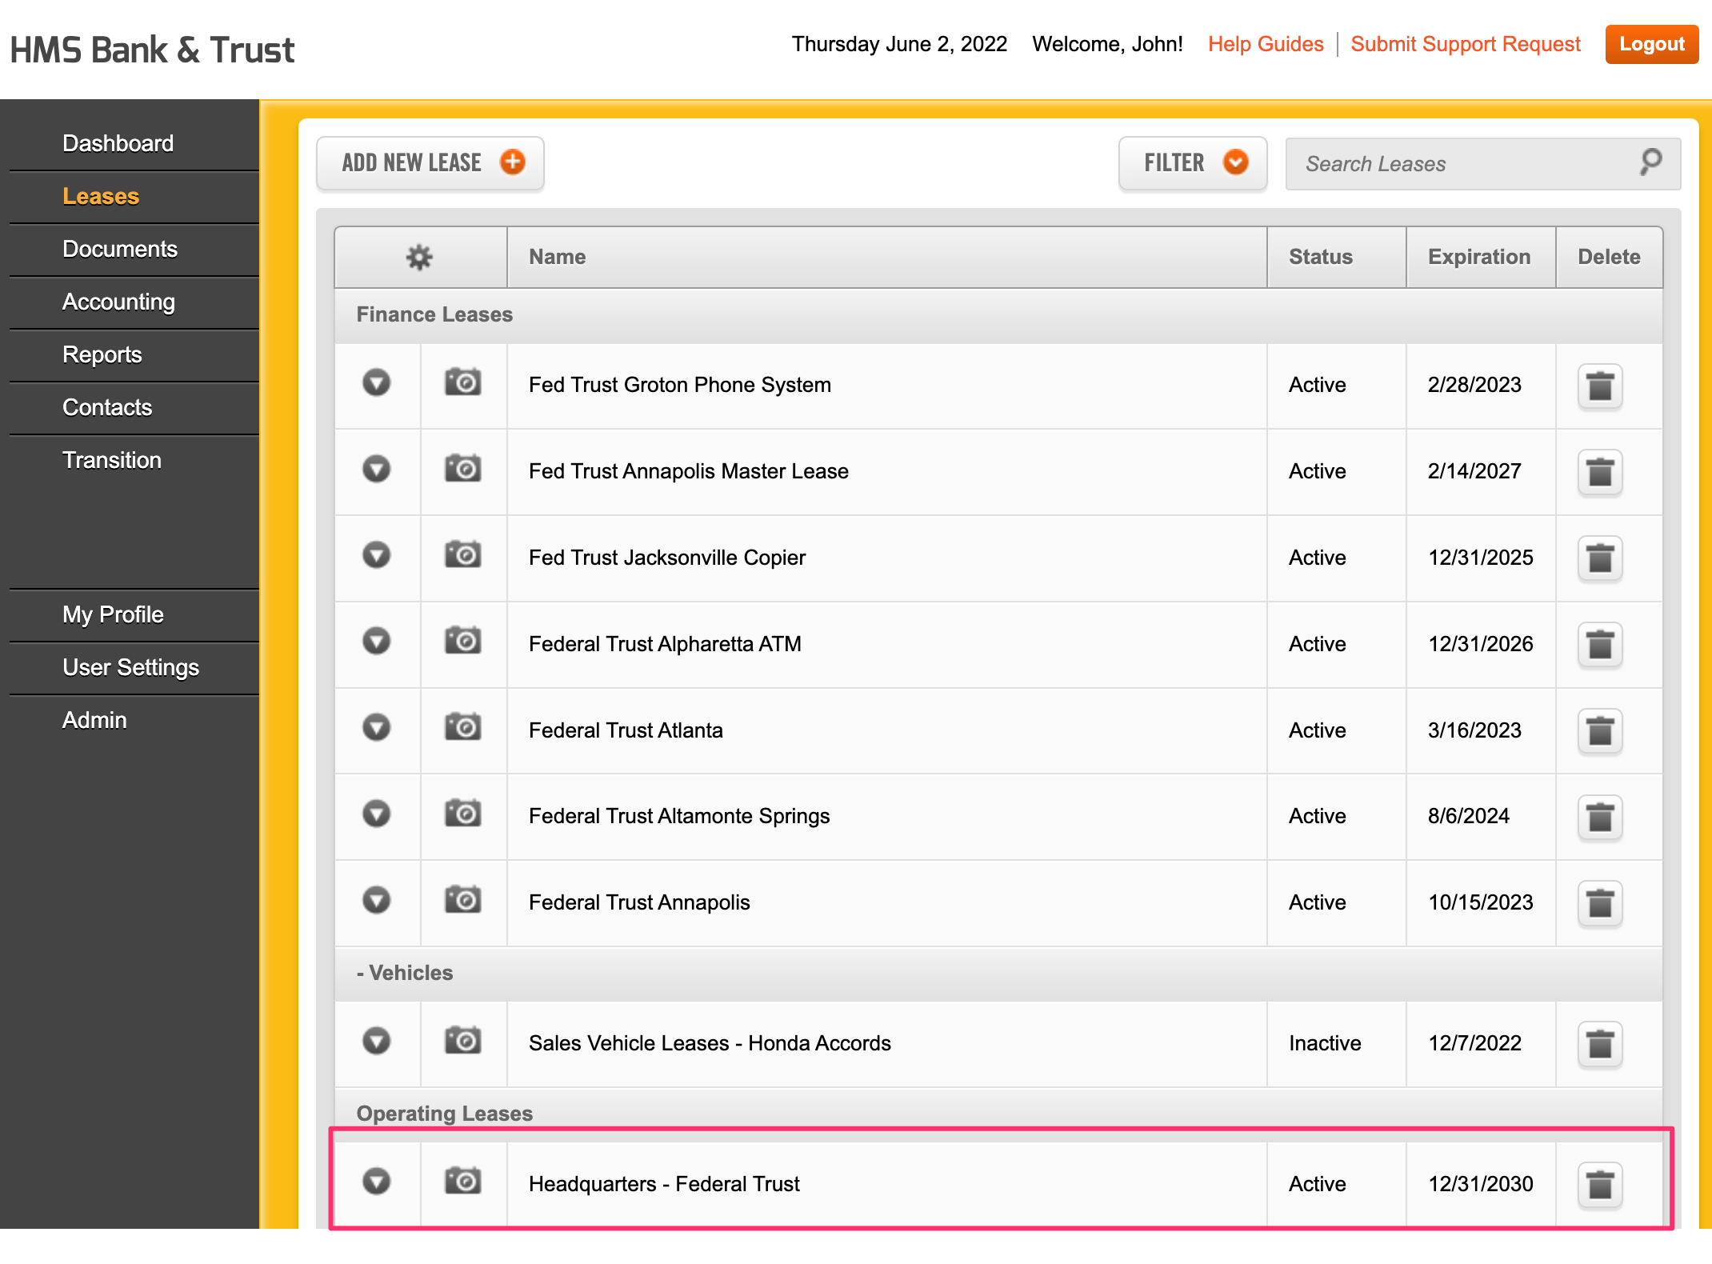Viewport: 1712px width, 1264px height.
Task: Click the gear settings icon in table header
Action: point(419,257)
